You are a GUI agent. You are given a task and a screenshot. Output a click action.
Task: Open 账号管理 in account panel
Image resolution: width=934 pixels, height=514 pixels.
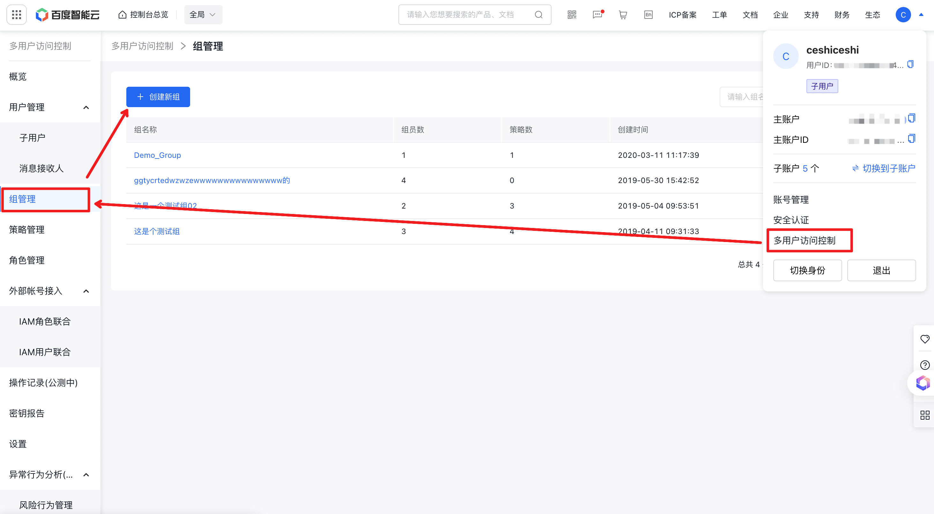tap(791, 200)
